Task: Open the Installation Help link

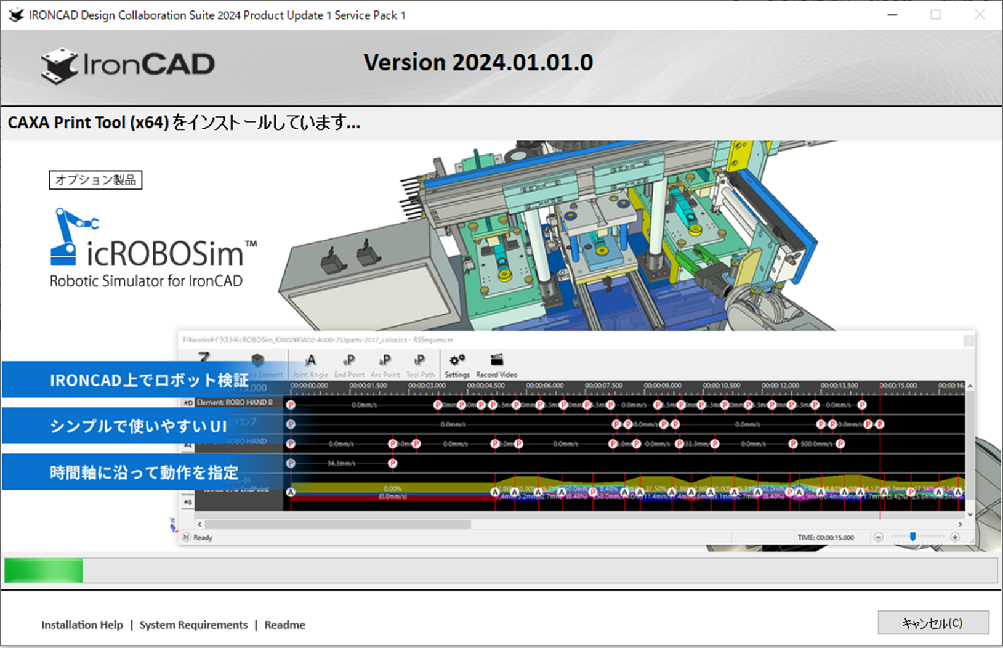Action: (82, 625)
